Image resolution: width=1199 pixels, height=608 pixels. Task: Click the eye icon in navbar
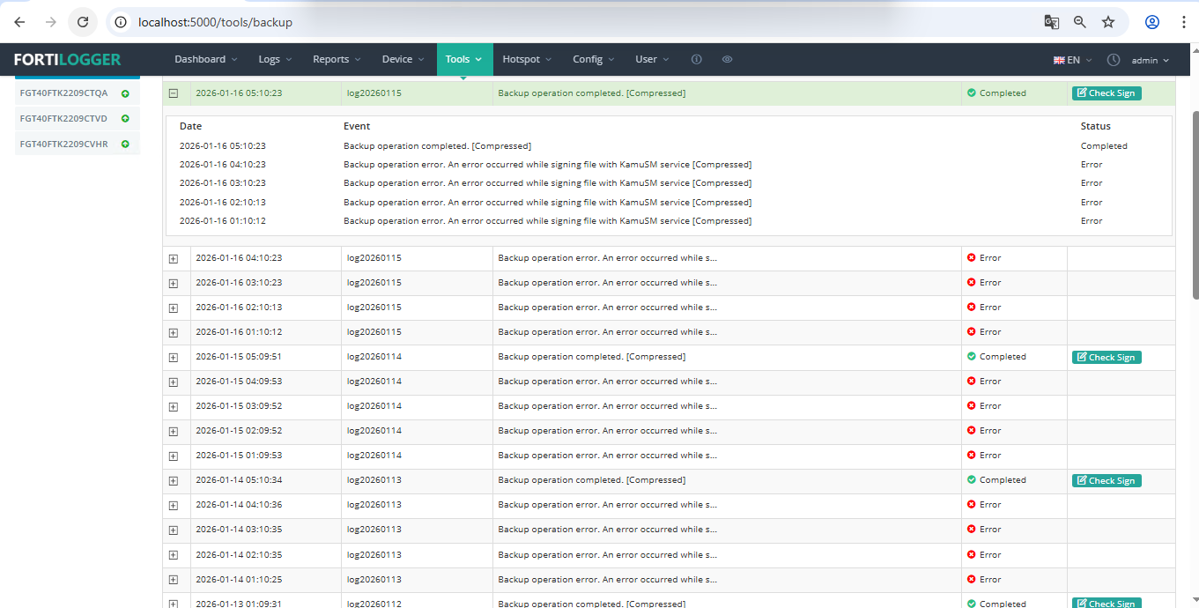(727, 59)
